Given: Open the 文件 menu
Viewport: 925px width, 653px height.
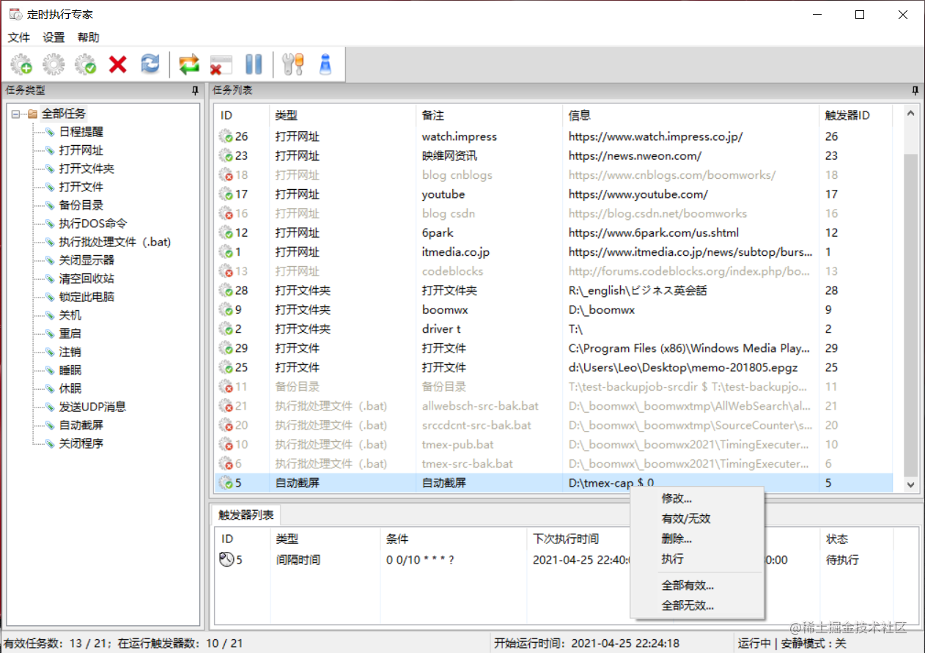Looking at the screenshot, I should coord(19,37).
